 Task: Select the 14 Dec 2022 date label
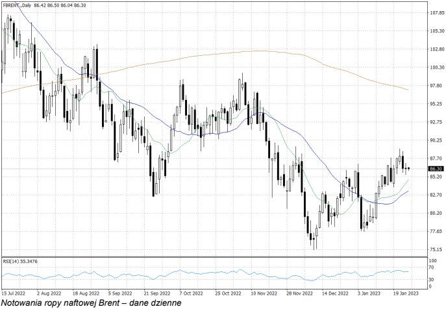334,293
